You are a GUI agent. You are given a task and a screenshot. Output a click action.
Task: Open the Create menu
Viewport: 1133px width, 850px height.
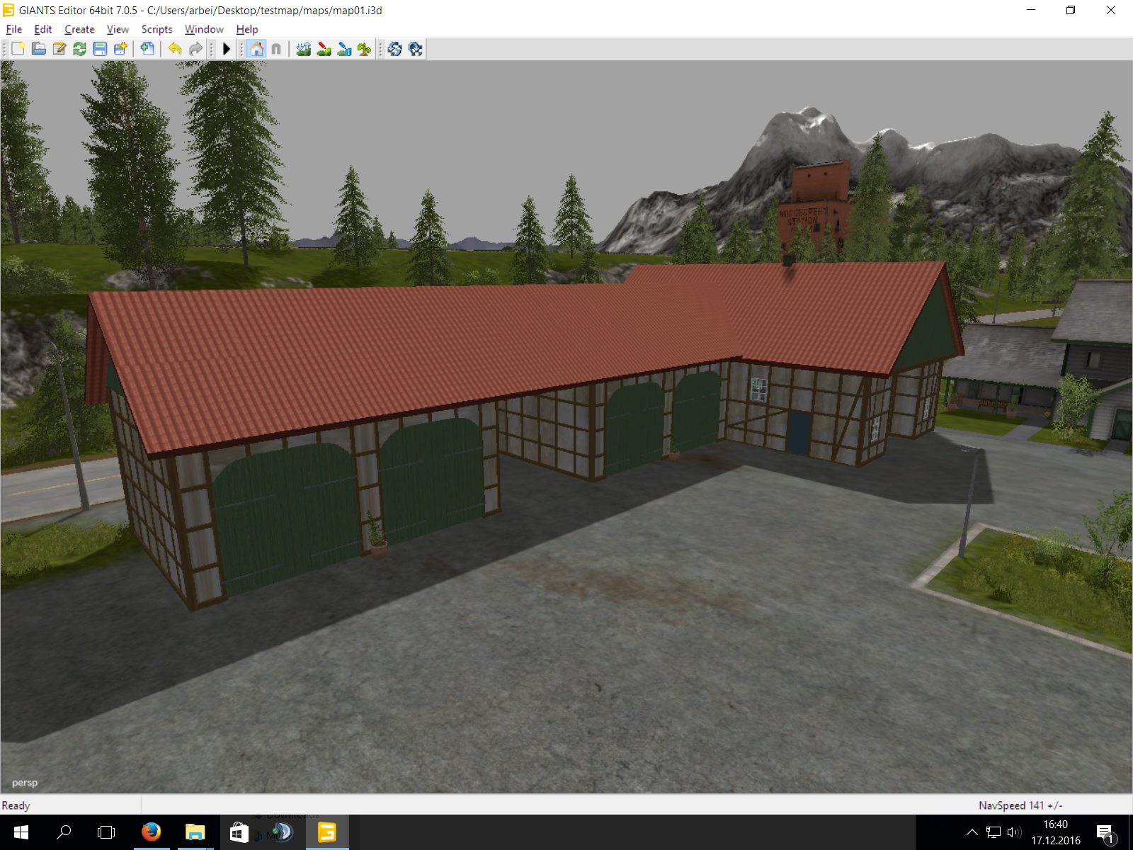(x=79, y=29)
